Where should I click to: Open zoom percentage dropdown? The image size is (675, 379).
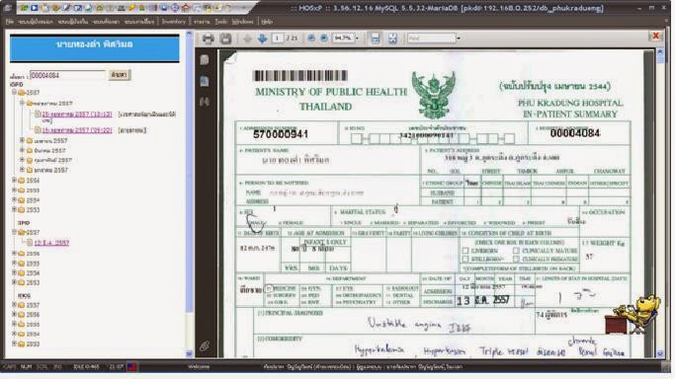tap(357, 38)
